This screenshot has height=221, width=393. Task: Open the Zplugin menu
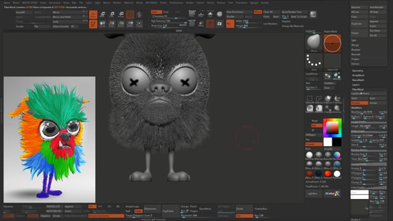tap(254, 2)
